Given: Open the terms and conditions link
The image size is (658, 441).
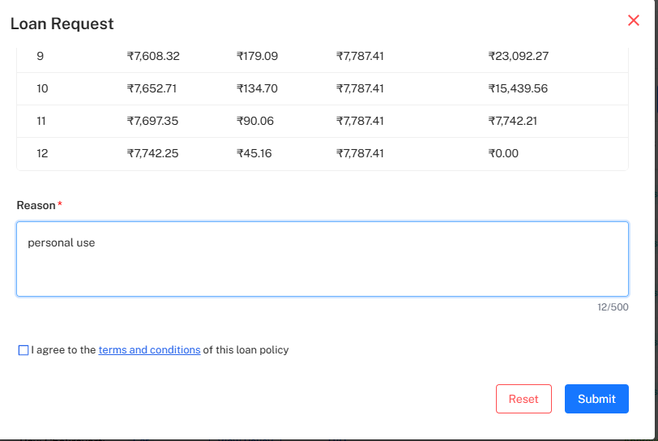Looking at the screenshot, I should pyautogui.click(x=149, y=350).
